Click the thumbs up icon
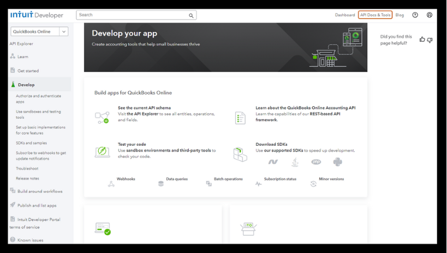447x253 pixels. [x=422, y=40]
